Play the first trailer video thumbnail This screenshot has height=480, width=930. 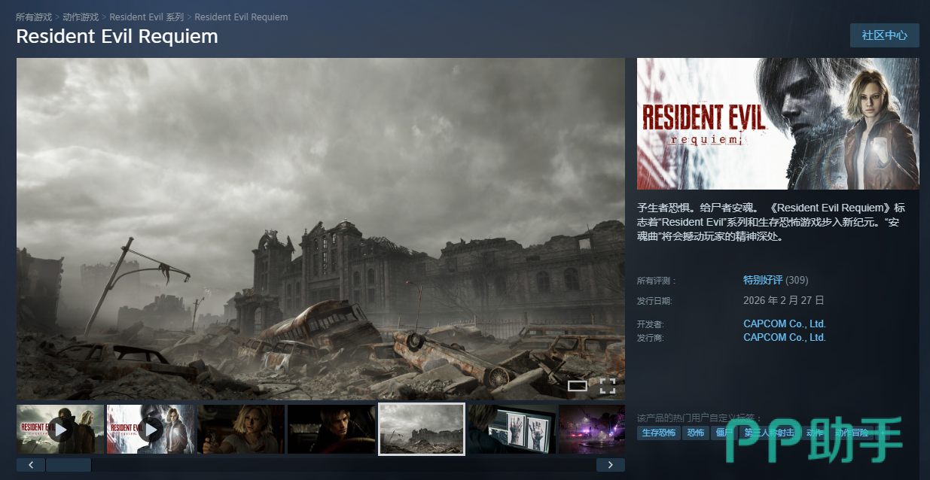pyautogui.click(x=60, y=430)
